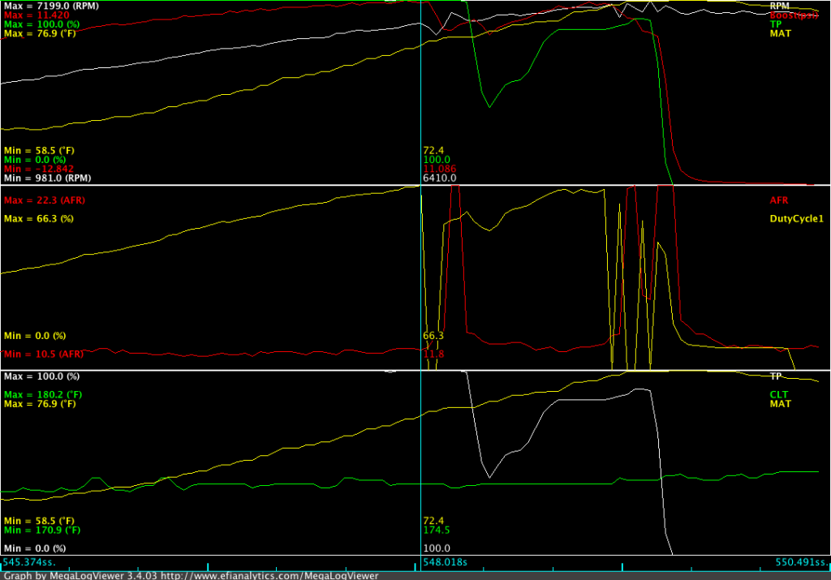The height and width of the screenshot is (580, 831).
Task: Select the MAT legend label in top graph
Action: coord(780,33)
